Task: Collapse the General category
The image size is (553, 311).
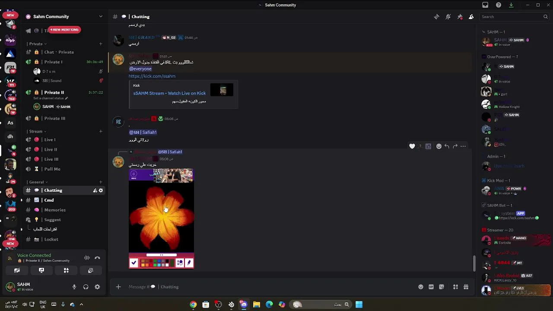Action: pos(37,182)
